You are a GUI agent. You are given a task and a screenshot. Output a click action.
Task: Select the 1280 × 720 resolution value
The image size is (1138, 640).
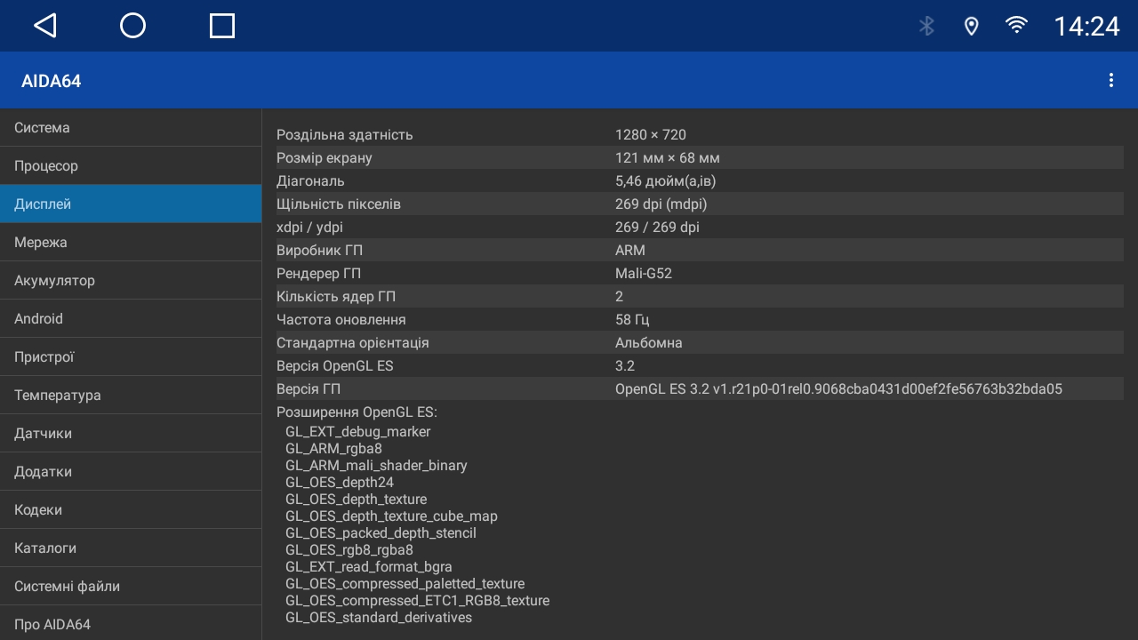click(651, 135)
